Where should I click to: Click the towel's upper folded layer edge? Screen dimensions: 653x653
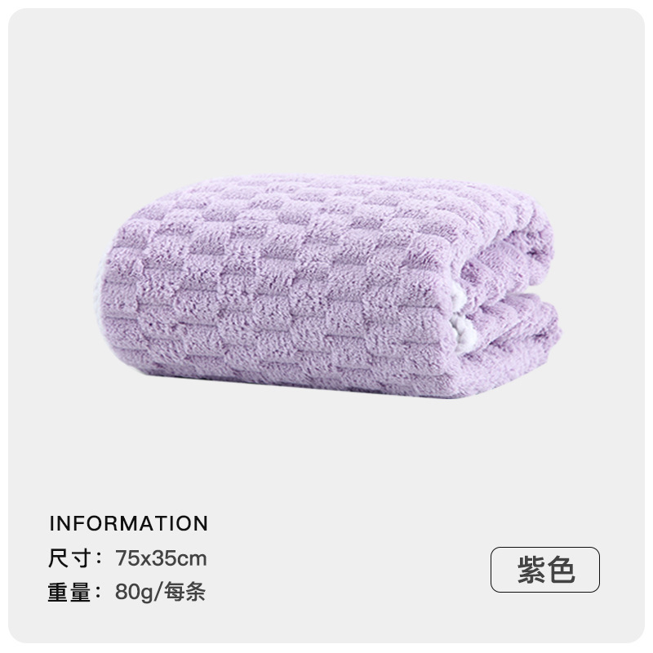(514, 258)
